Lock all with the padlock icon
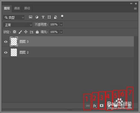 point(37,32)
